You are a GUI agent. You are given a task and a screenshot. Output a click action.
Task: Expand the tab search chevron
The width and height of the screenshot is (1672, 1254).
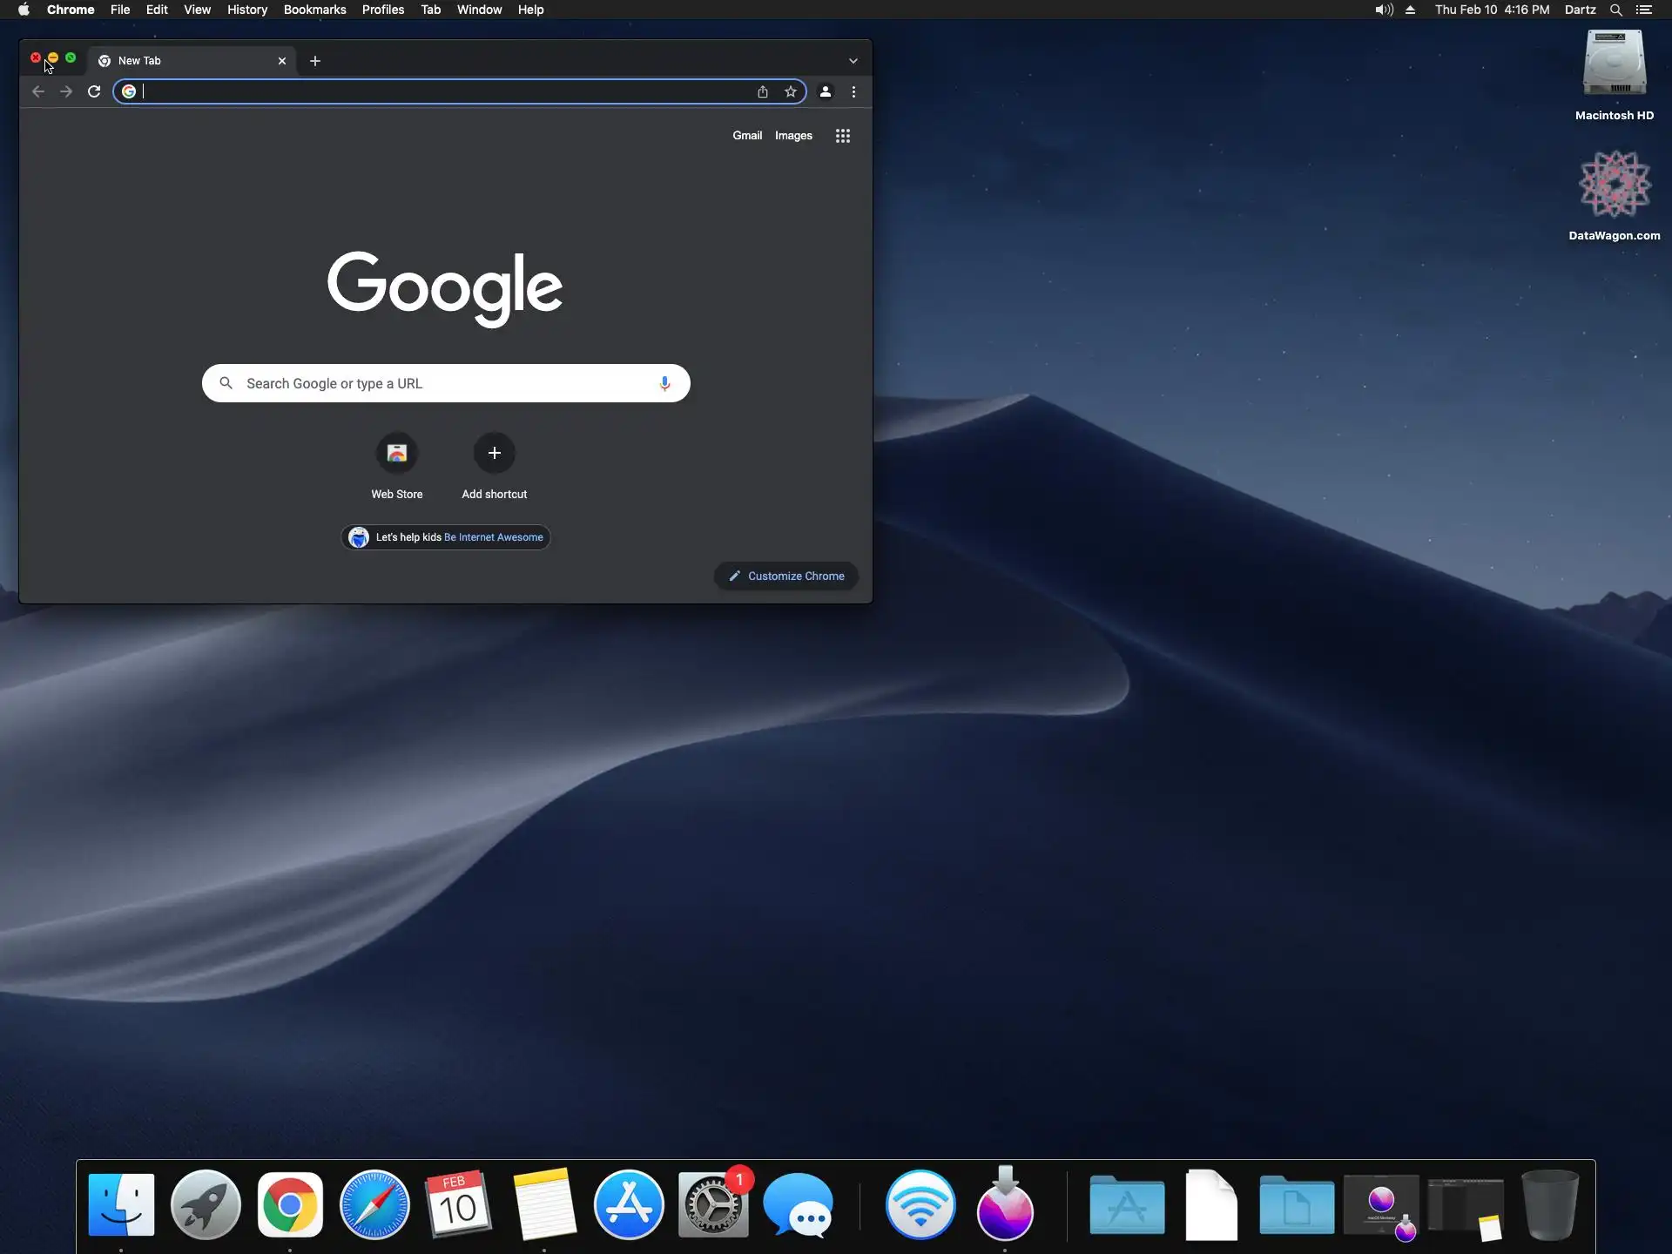853,61
